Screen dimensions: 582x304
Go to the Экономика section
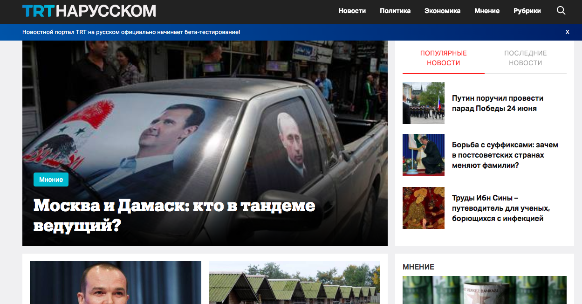[x=442, y=11]
